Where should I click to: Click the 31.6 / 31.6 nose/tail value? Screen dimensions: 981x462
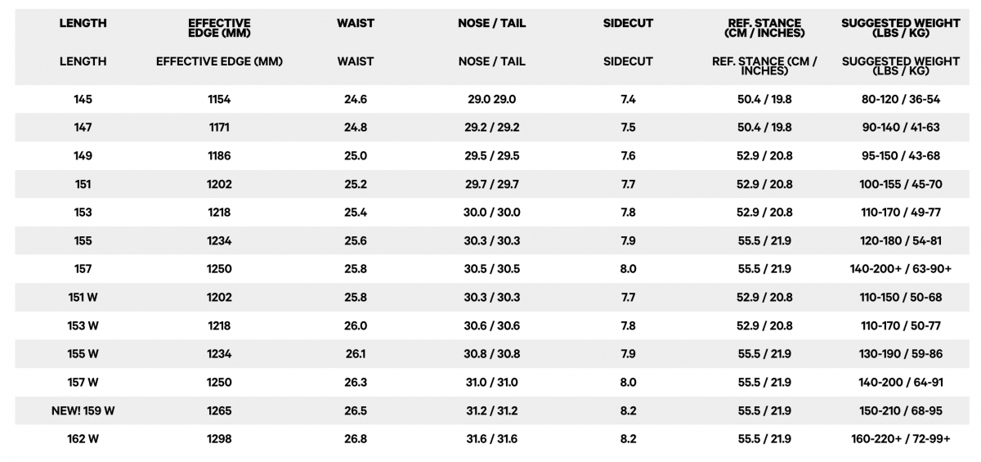coord(491,439)
